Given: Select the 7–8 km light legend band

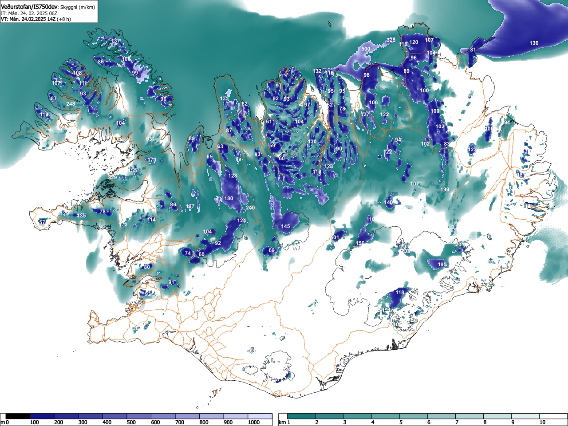Looking at the screenshot, I should pos(470,416).
